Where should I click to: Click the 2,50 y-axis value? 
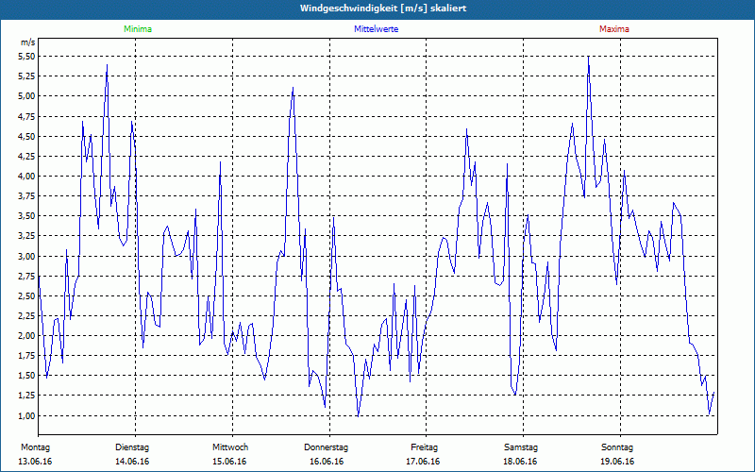[27, 296]
